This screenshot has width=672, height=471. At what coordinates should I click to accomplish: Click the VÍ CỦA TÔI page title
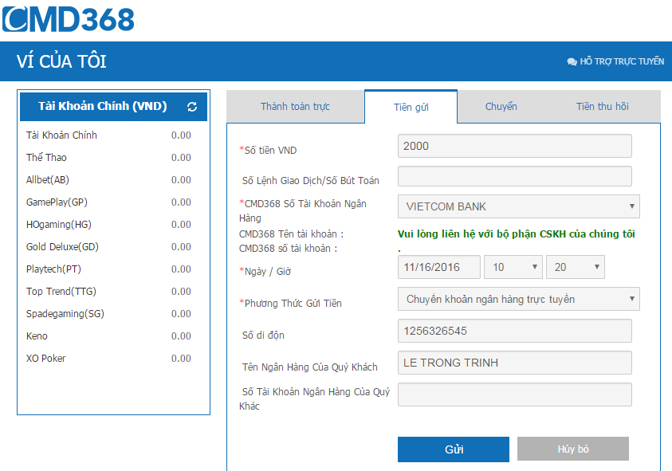tap(61, 61)
